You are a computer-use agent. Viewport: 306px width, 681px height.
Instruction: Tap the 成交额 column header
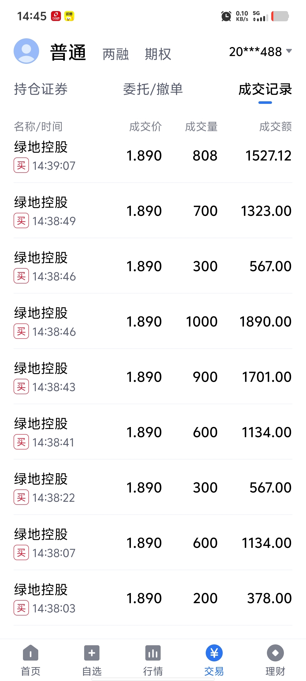click(275, 127)
